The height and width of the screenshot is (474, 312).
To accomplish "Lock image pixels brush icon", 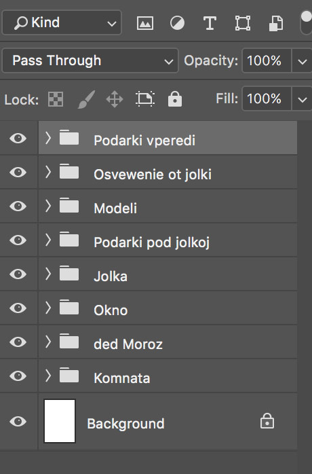I will tap(86, 99).
